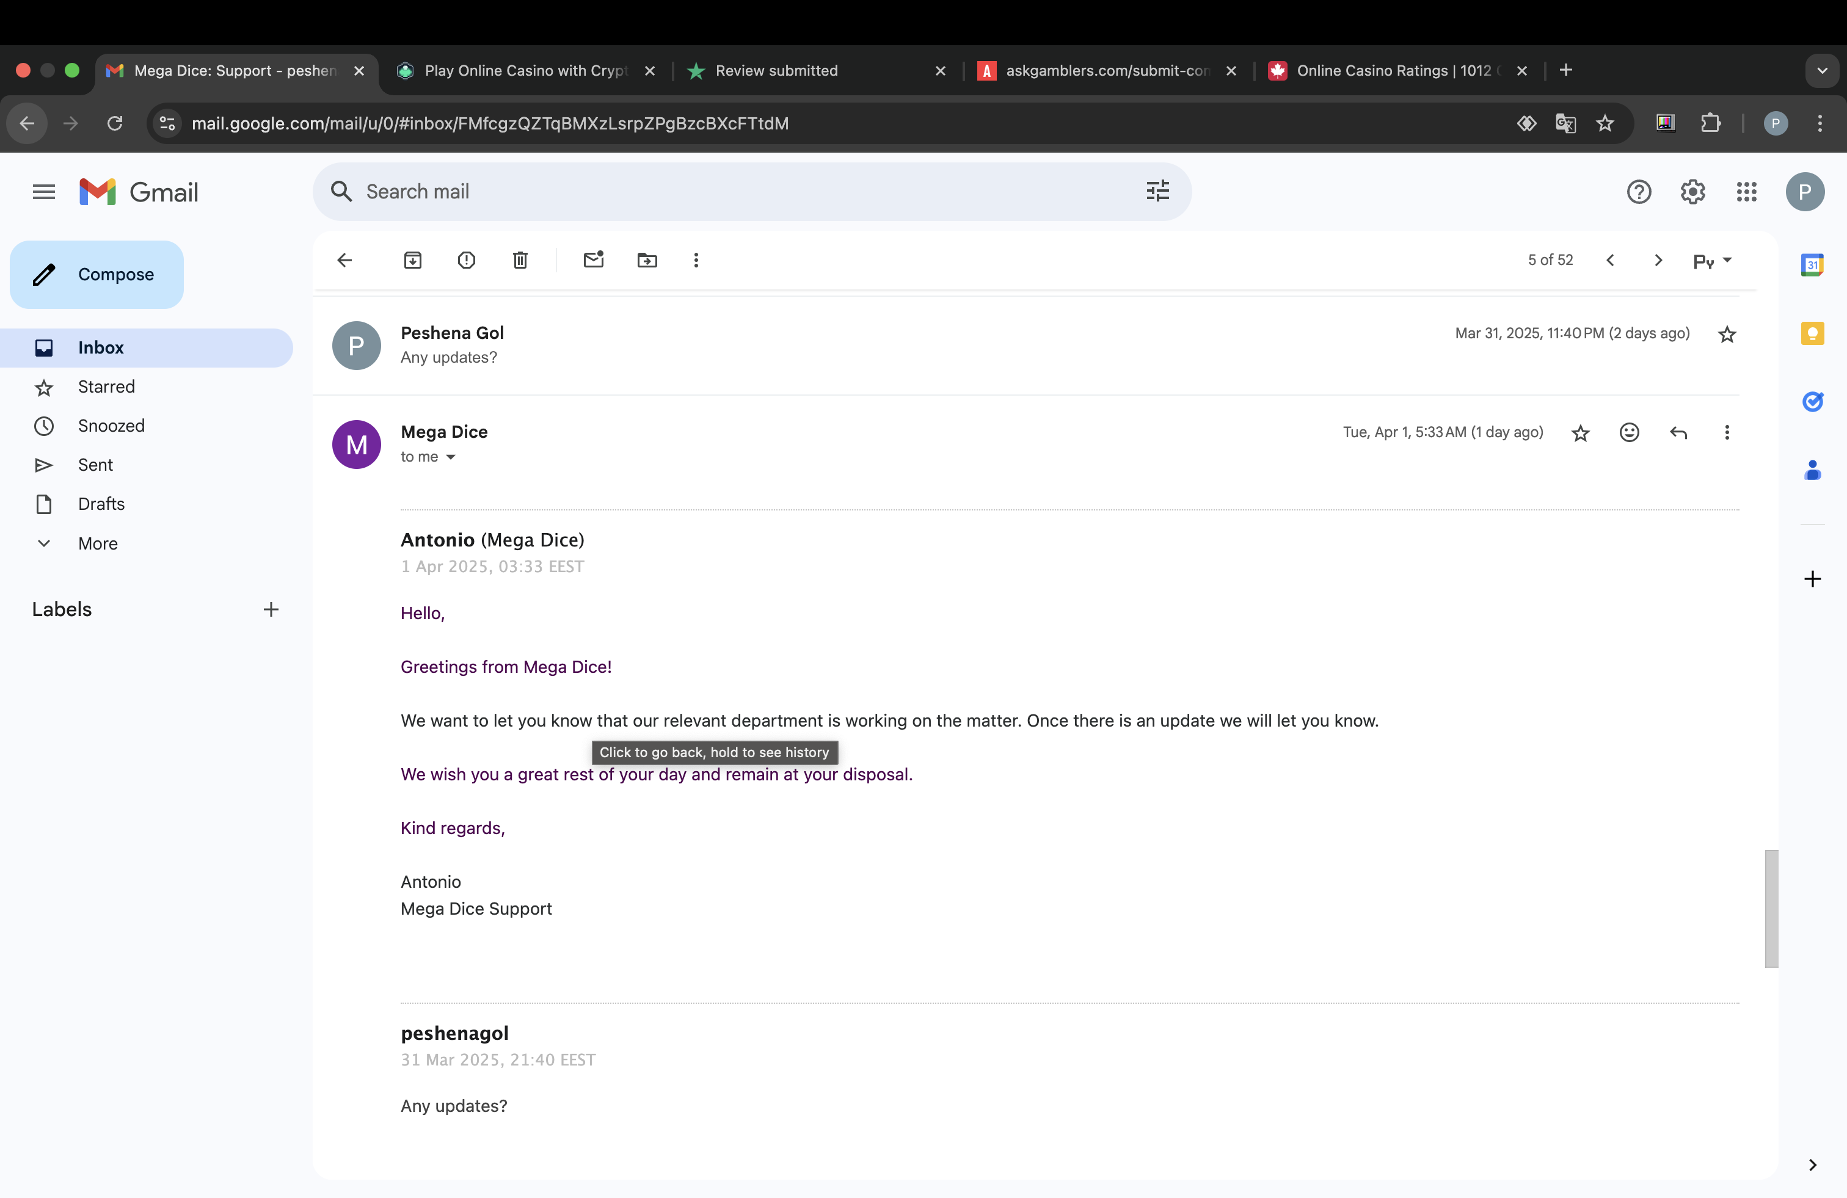Add emoji reaction to Mega Dice email
The height and width of the screenshot is (1198, 1847).
point(1630,432)
